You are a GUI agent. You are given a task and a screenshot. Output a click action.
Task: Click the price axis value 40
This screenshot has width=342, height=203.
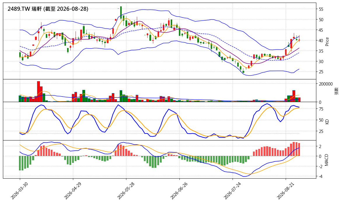pos(321,40)
